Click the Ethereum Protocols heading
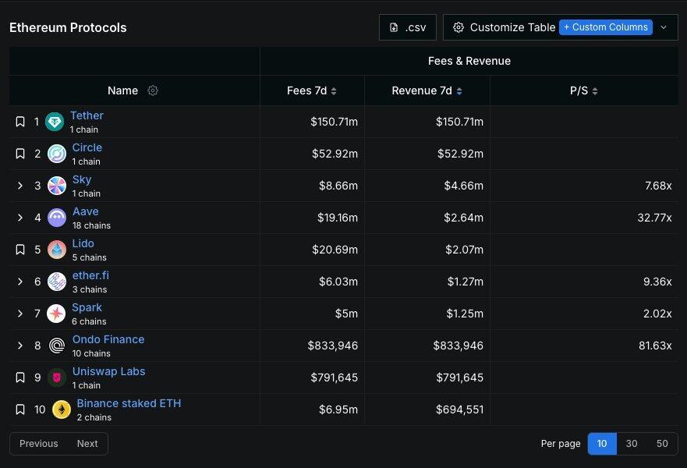This screenshot has width=687, height=468. 68,27
